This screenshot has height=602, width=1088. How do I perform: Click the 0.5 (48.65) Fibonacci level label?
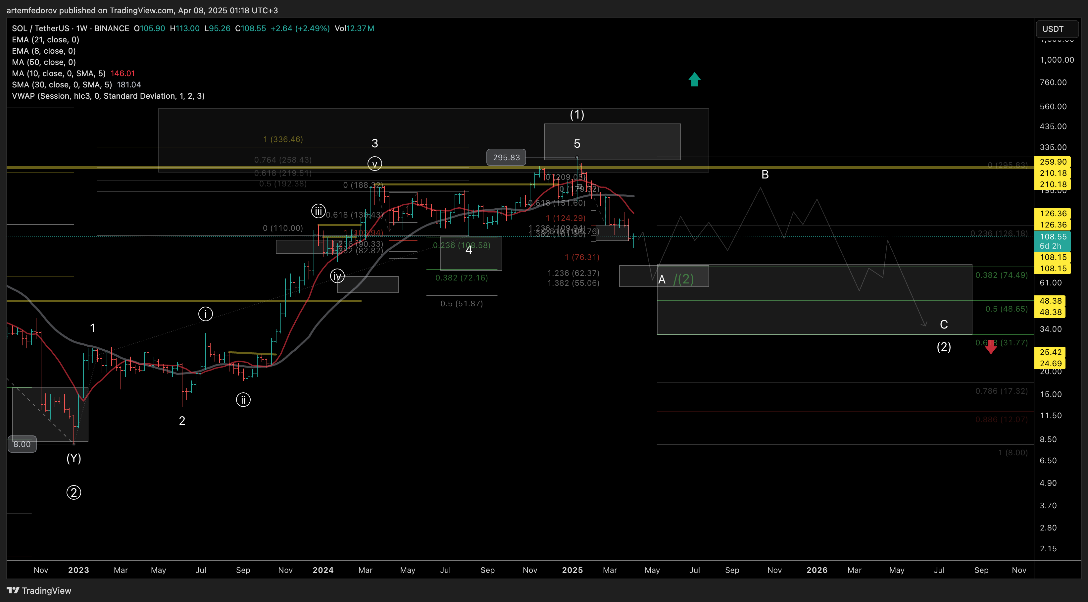coord(1007,309)
